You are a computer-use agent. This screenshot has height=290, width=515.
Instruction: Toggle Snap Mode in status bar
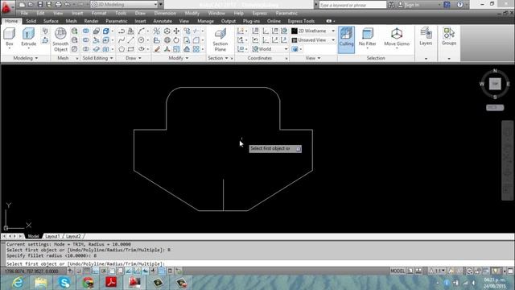point(79,271)
